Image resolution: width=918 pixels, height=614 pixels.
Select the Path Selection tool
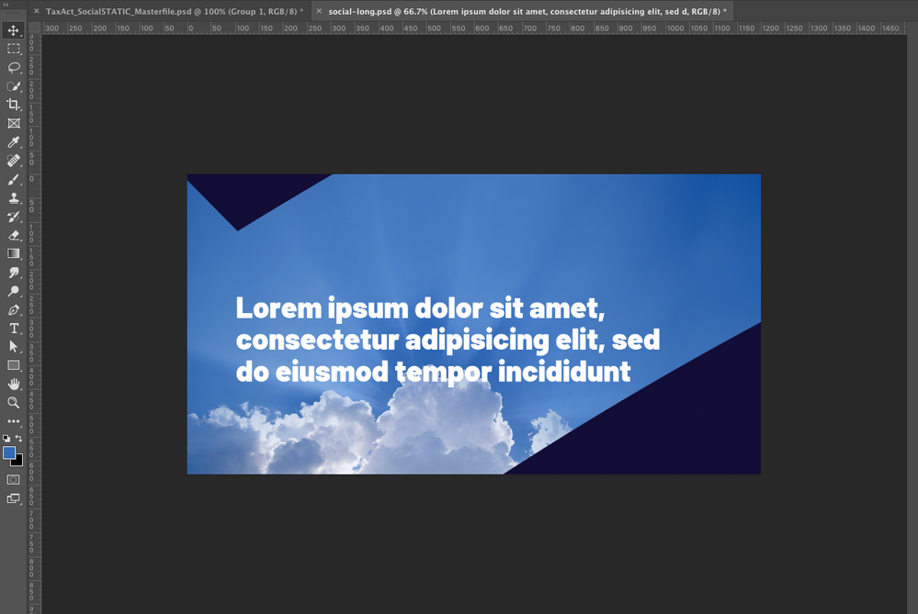14,347
